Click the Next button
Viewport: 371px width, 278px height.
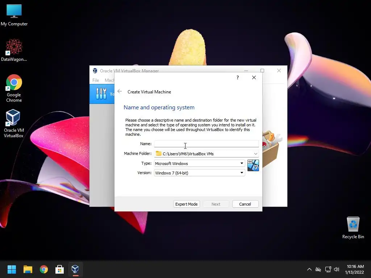coord(216,204)
